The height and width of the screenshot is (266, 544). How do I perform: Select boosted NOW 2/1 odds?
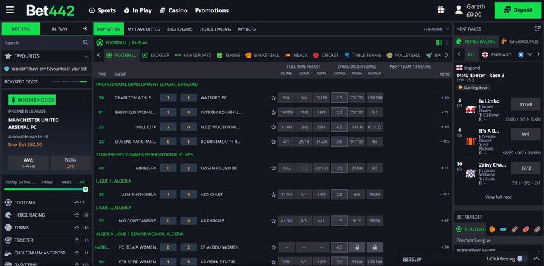tap(70, 163)
